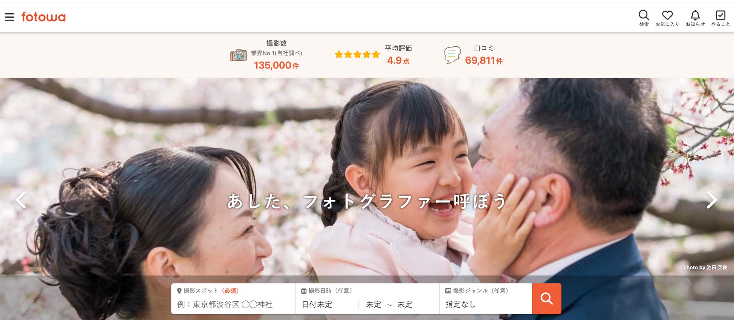Click the 69,811件 reviews count
Screen dimensions: 734x320
(x=484, y=60)
